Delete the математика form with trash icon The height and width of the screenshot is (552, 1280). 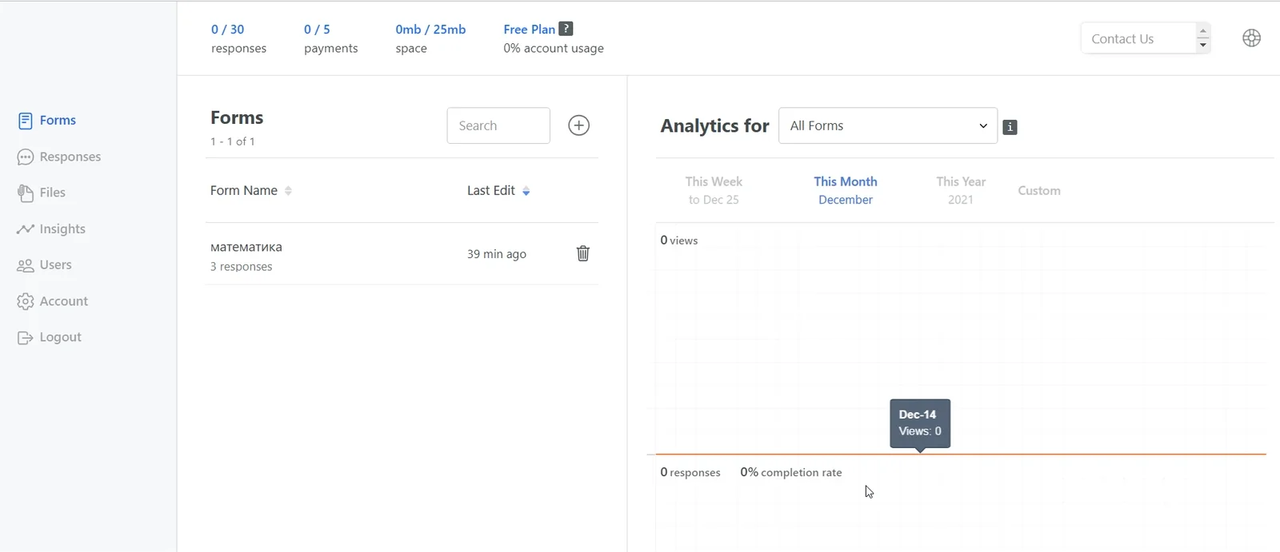[583, 253]
